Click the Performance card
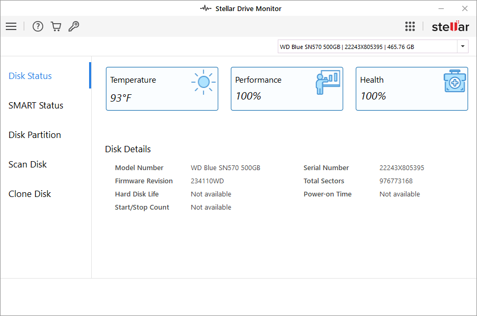Screen dimensions: 477x316 pos(287,88)
